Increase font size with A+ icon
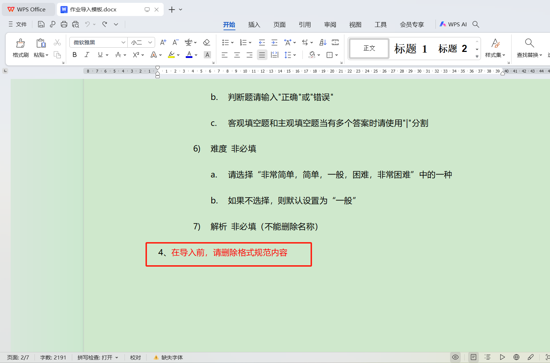The height and width of the screenshot is (363, 550). 163,42
